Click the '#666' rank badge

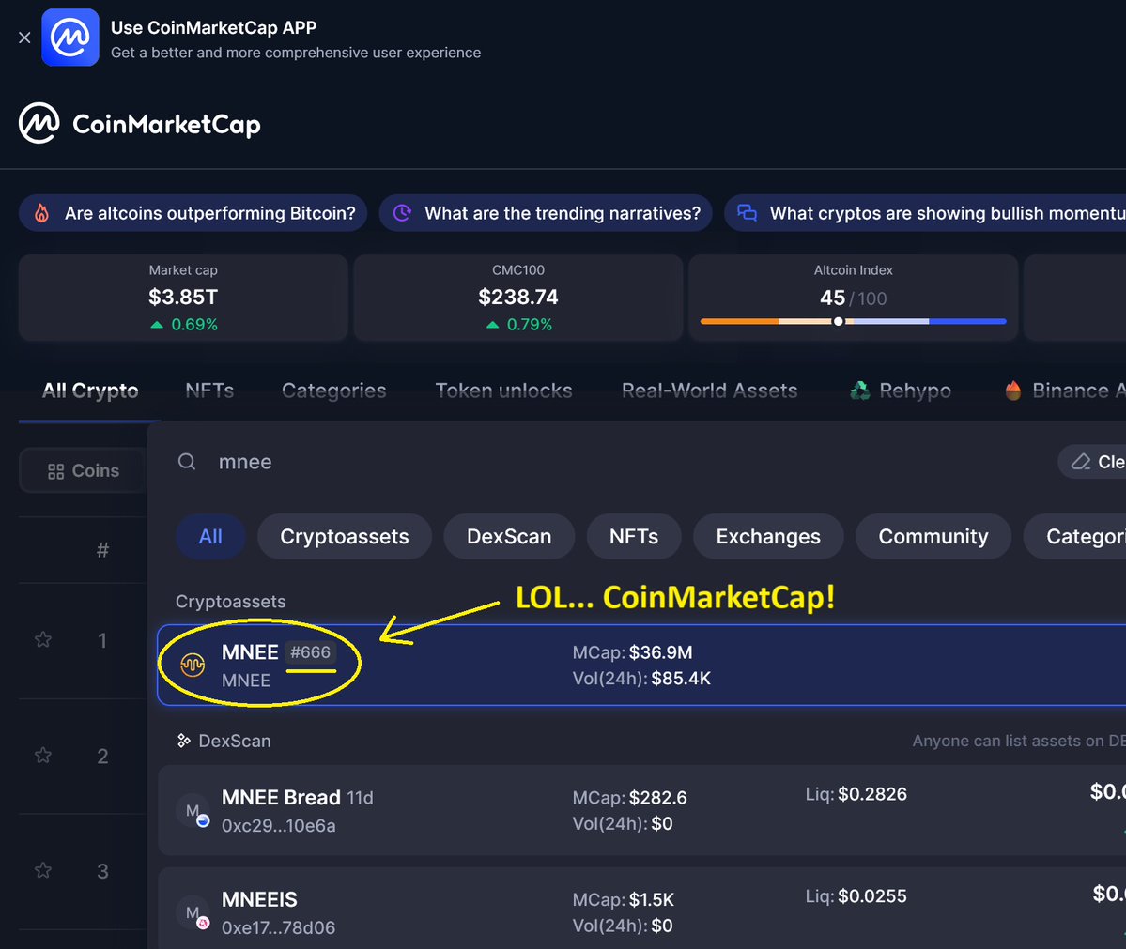[310, 651]
